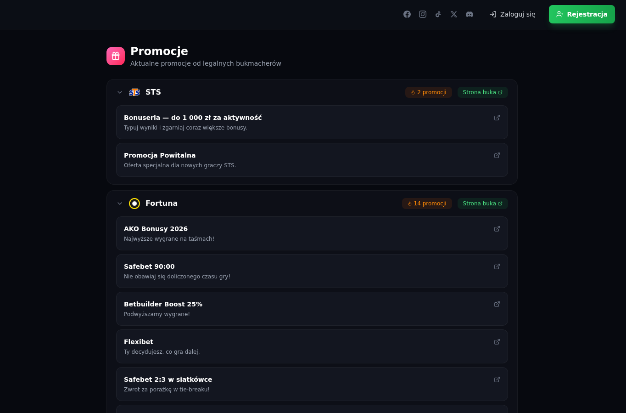
Task: Open the X (Twitter) social icon
Action: tap(454, 14)
